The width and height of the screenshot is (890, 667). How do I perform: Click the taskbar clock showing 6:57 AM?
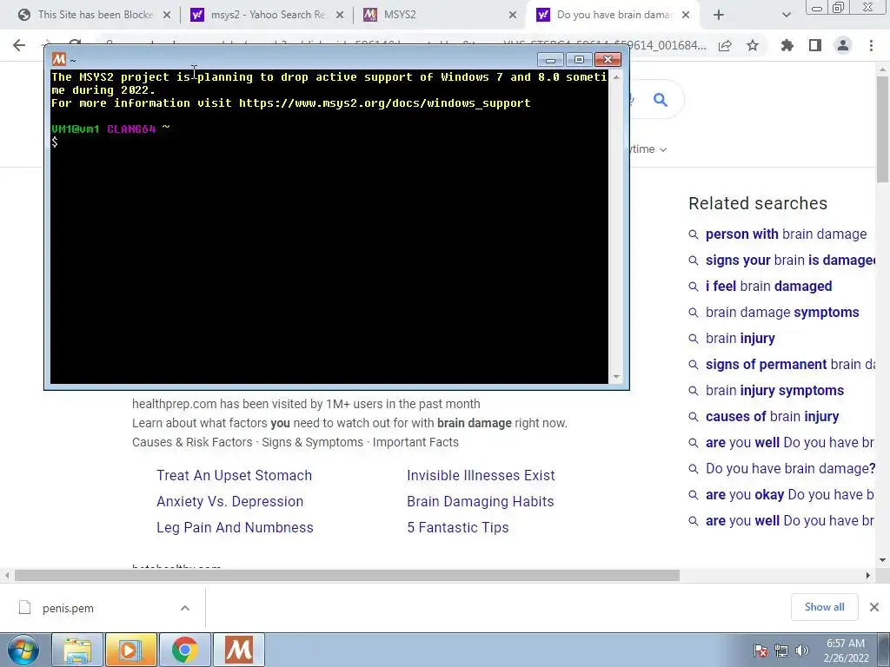click(x=846, y=650)
